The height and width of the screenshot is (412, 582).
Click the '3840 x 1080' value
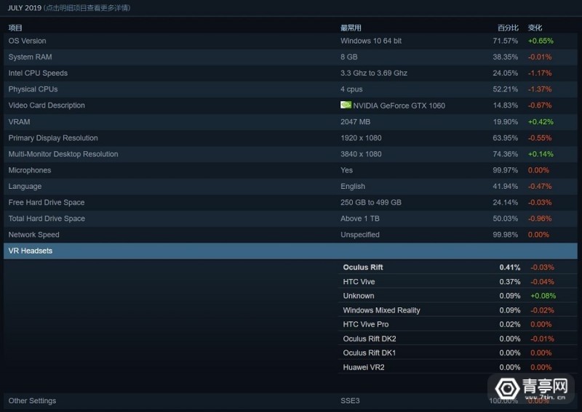[361, 154]
